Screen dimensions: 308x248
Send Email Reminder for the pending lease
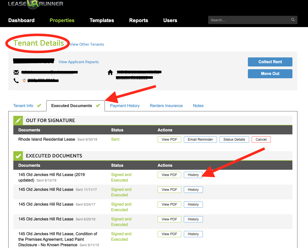(200, 140)
